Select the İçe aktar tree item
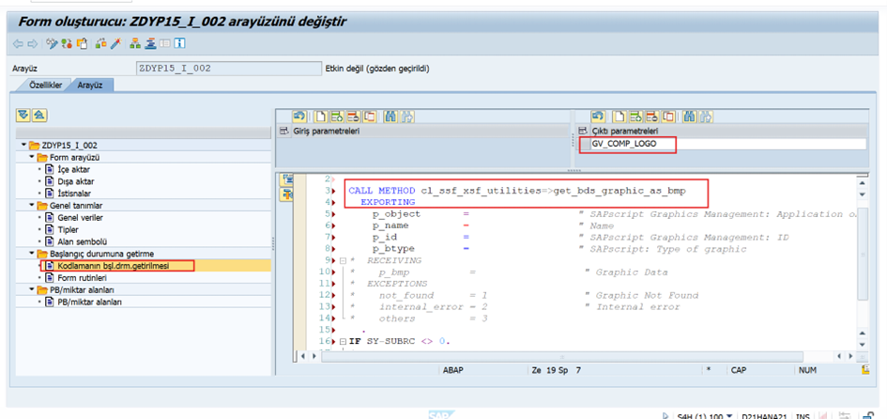This screenshot has width=887, height=419. [x=73, y=169]
